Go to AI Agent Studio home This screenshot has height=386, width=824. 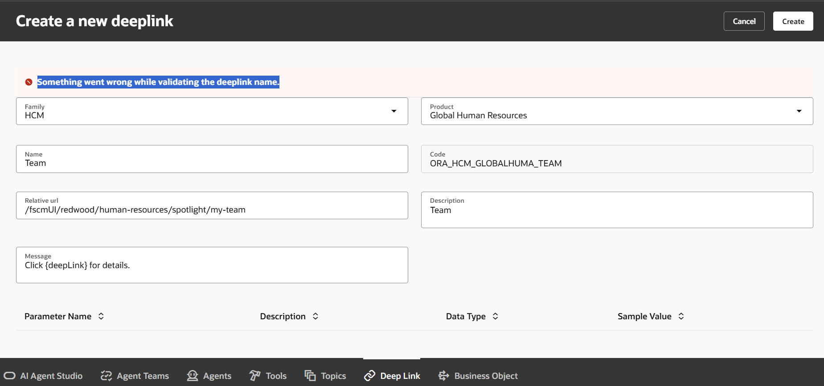[x=43, y=376]
